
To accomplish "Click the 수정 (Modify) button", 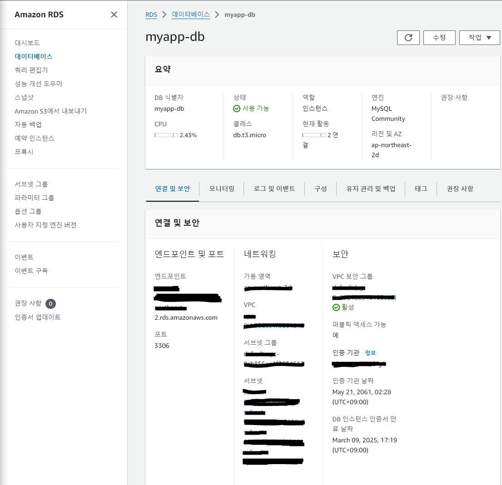I will click(x=439, y=38).
